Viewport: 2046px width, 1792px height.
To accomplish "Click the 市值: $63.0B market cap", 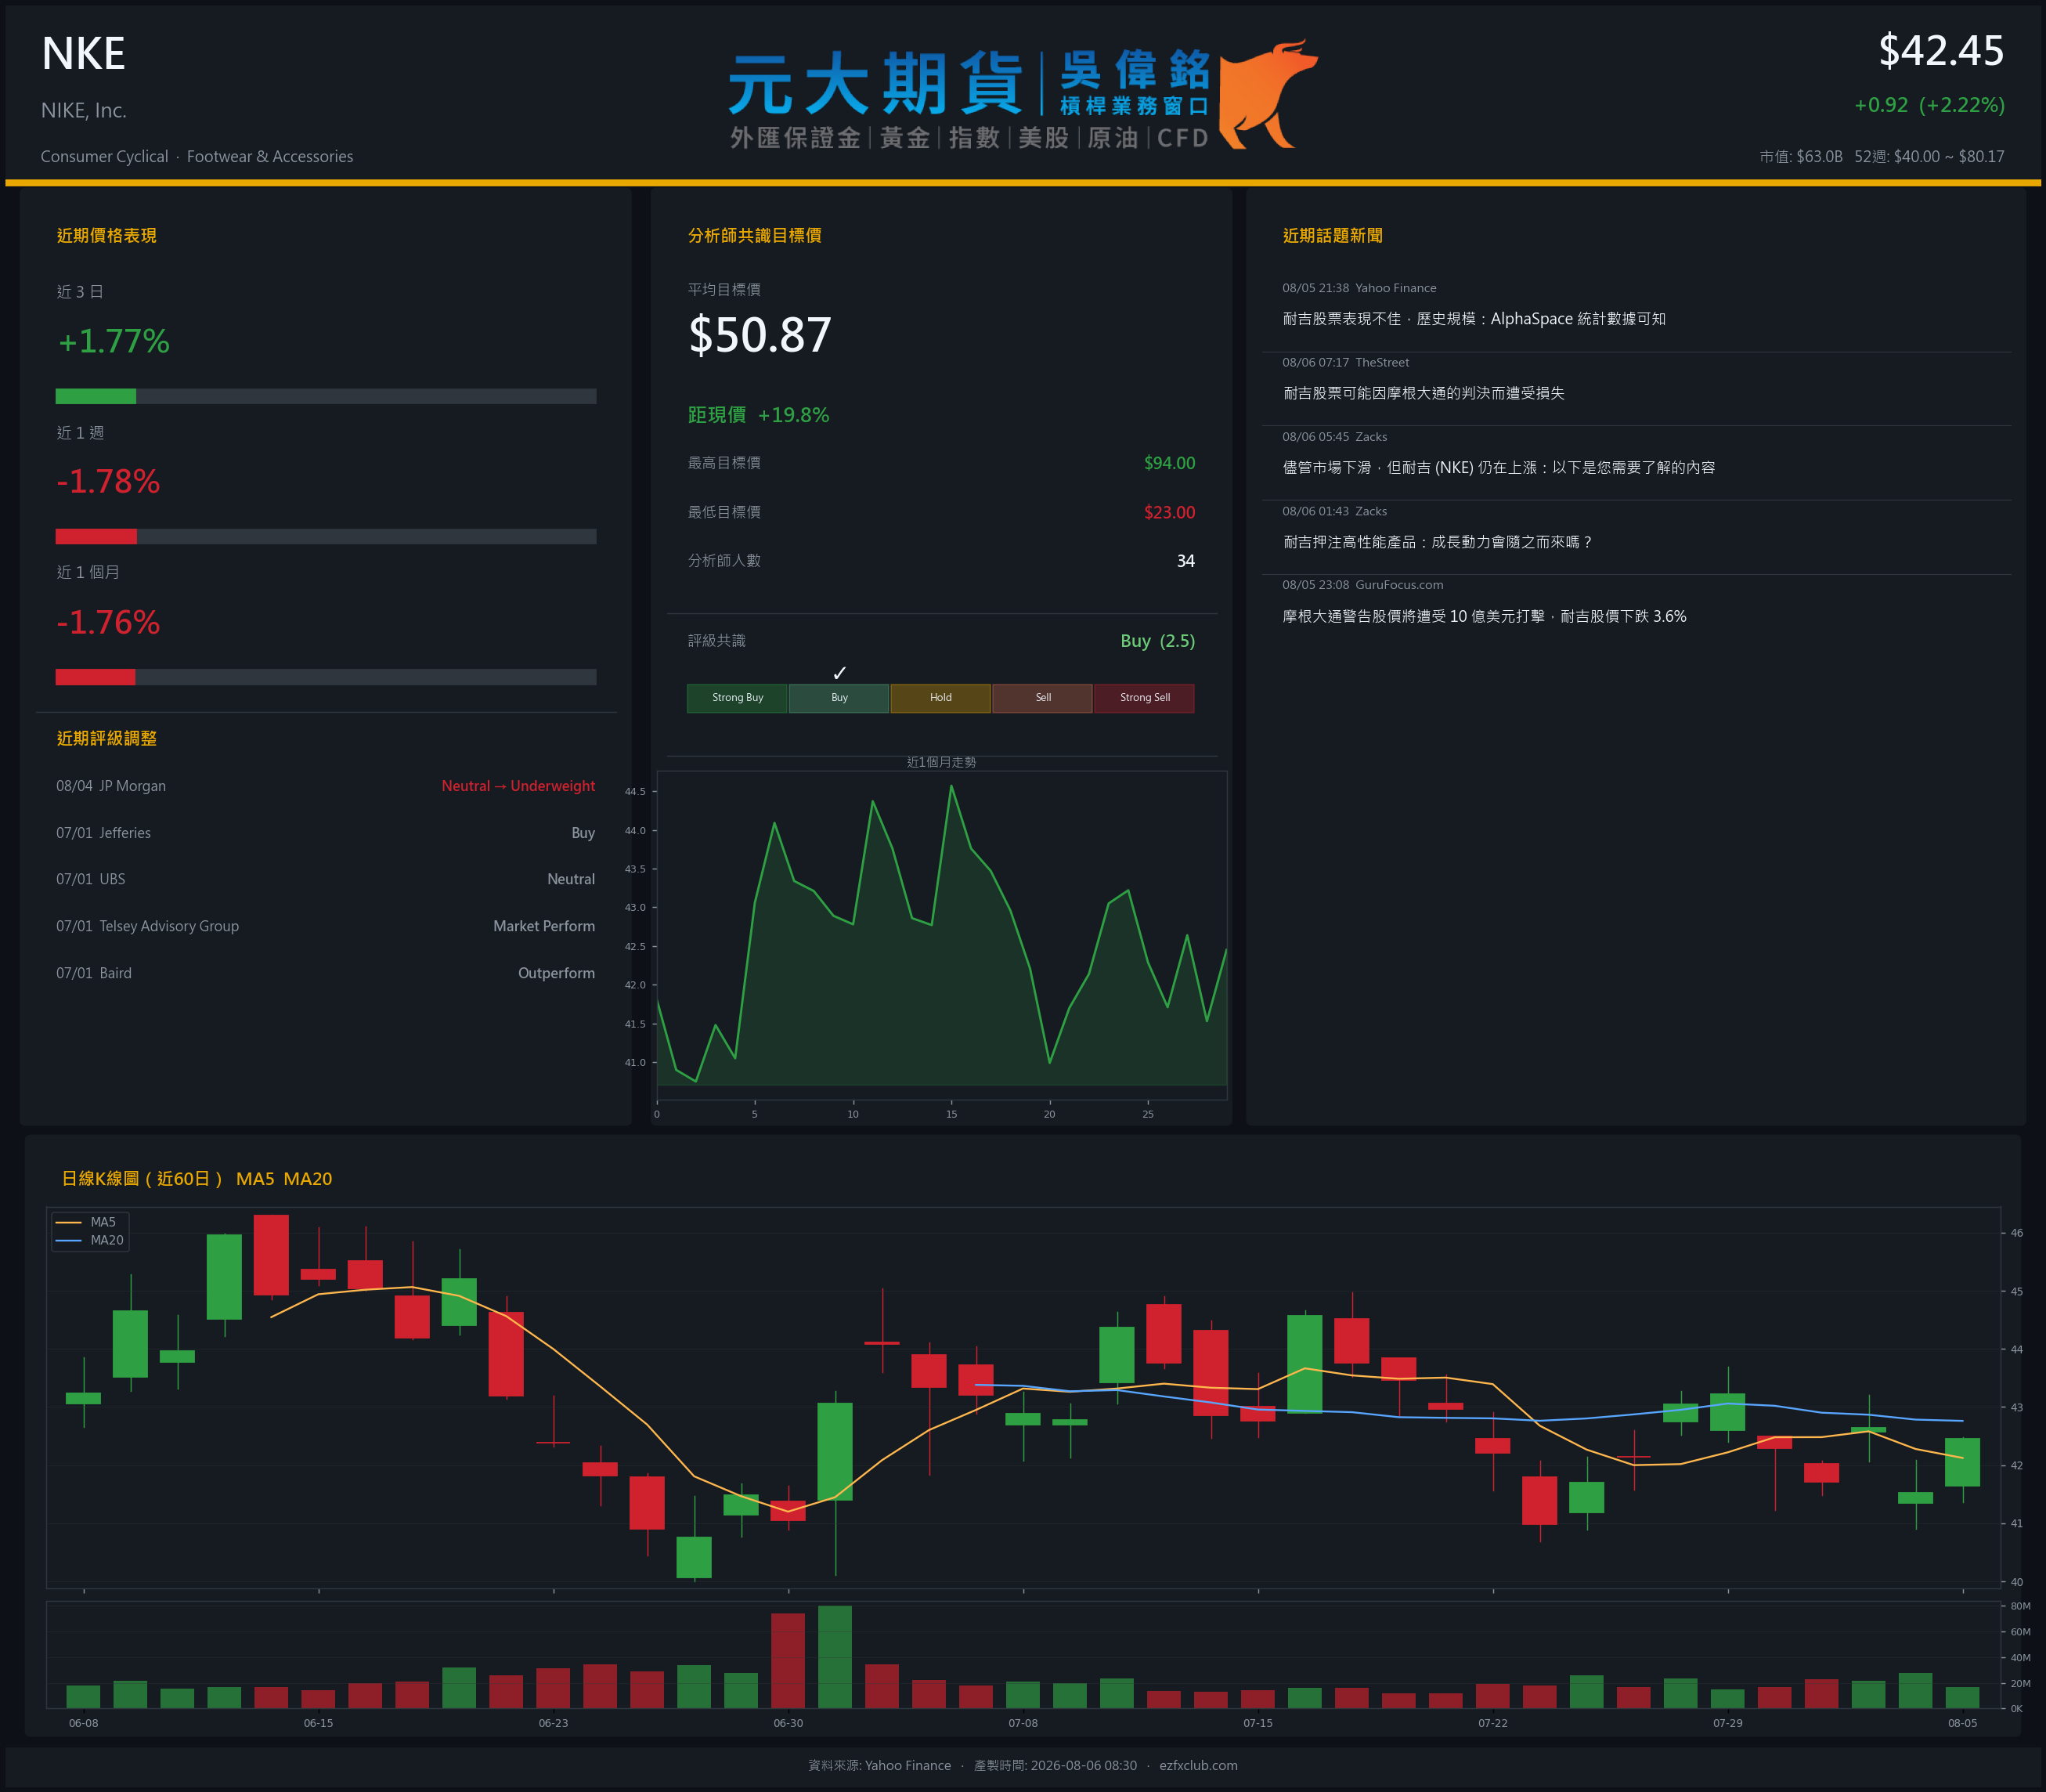I will coord(1801,156).
